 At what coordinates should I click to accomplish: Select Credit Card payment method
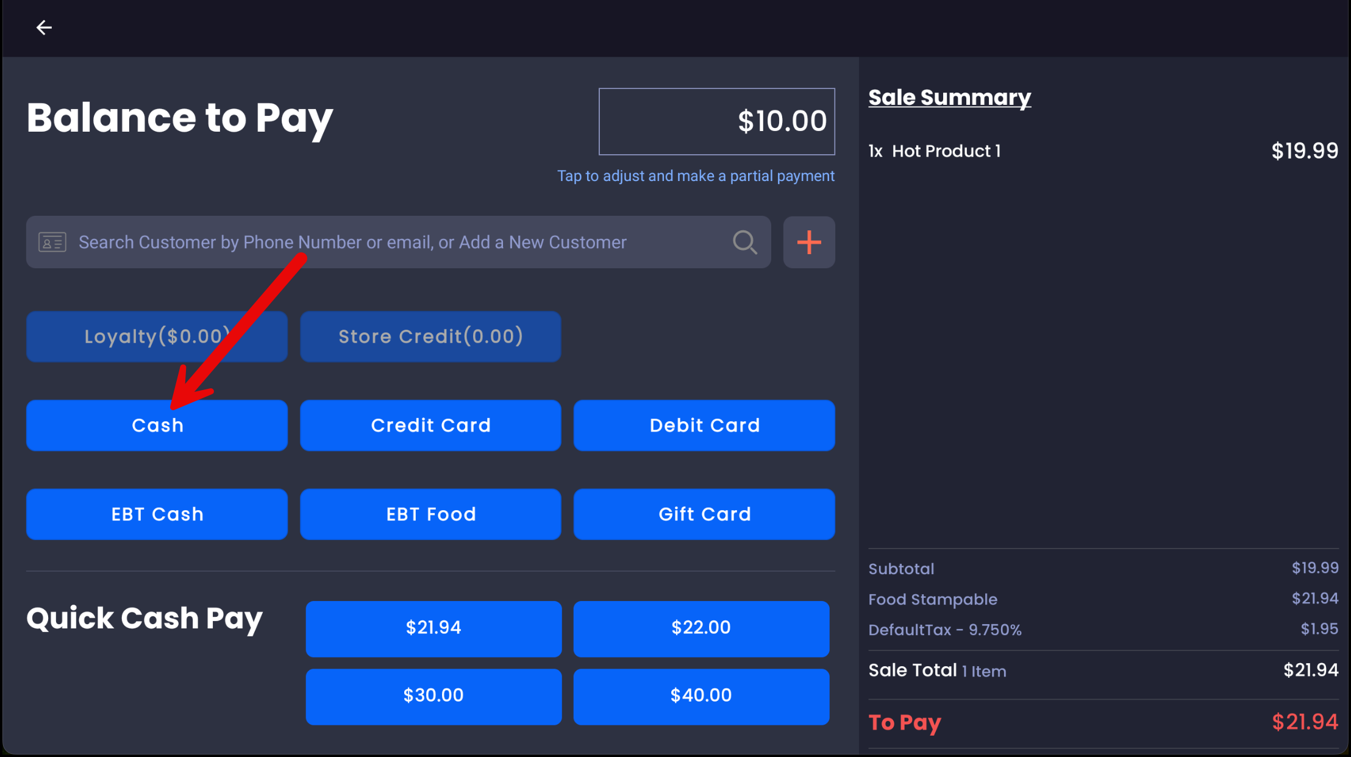click(x=430, y=425)
